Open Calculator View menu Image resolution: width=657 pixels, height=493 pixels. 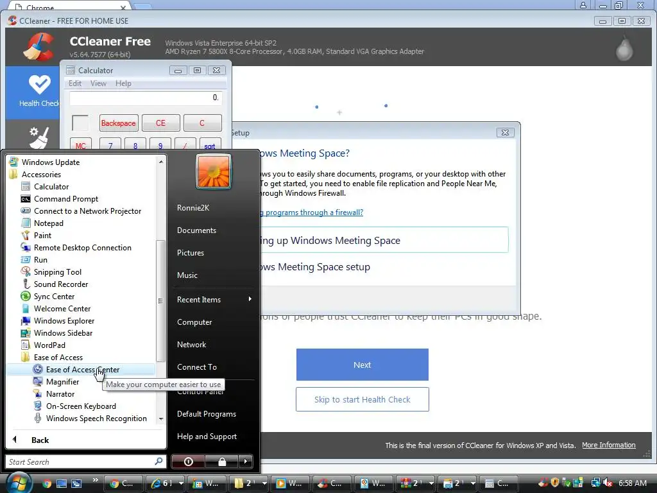[x=98, y=83]
